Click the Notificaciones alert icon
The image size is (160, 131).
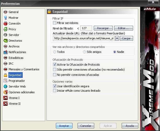pyautogui.click(x=5, y=52)
